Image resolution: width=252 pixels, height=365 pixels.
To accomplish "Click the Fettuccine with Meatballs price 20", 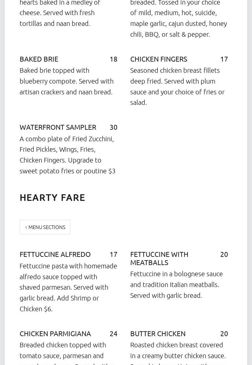I will (224, 254).
